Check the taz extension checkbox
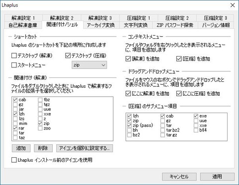The width and height of the screenshot is (239, 185). tap(15, 138)
